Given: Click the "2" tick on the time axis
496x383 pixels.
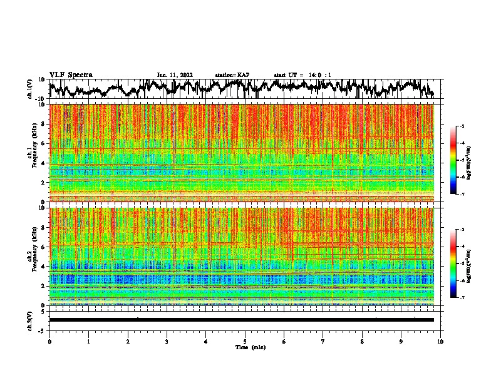Looking at the screenshot, I should (128, 342).
